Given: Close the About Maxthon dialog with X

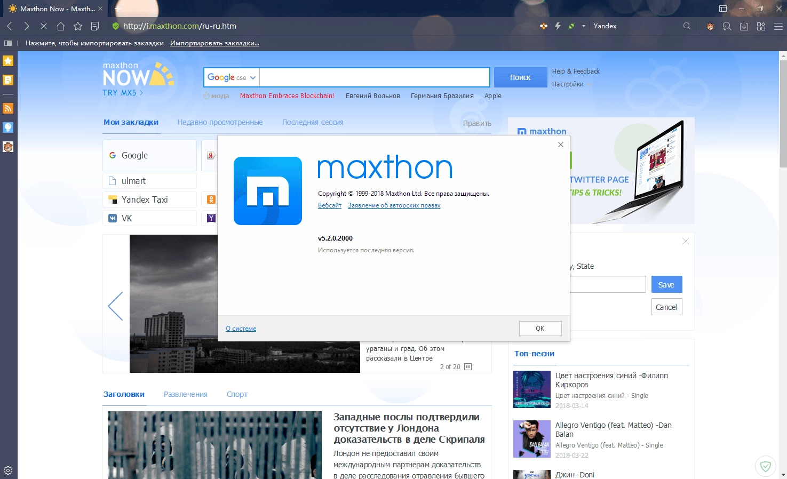Looking at the screenshot, I should [x=561, y=145].
